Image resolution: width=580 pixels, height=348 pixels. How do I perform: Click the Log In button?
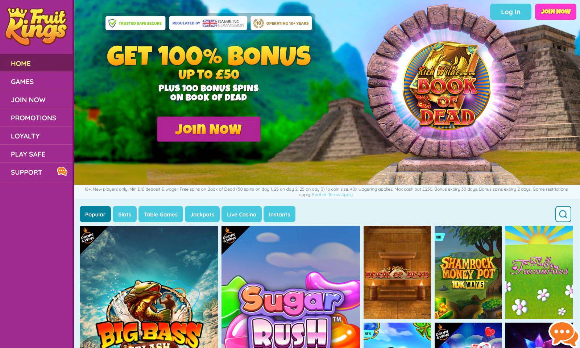coord(510,12)
